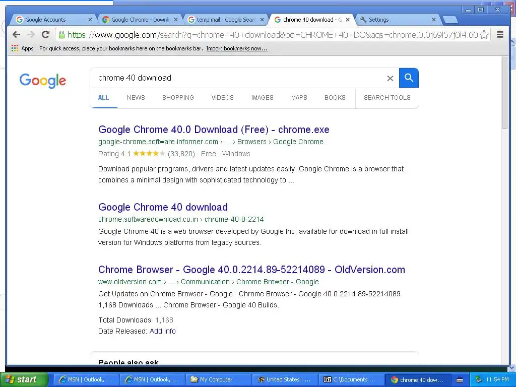Screen dimensions: 516x387
Task: Open the Windows start button
Action: [x=24, y=379]
